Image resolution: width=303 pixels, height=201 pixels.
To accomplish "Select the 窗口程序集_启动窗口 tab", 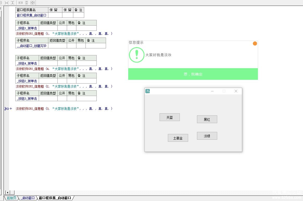I will coord(55,198).
